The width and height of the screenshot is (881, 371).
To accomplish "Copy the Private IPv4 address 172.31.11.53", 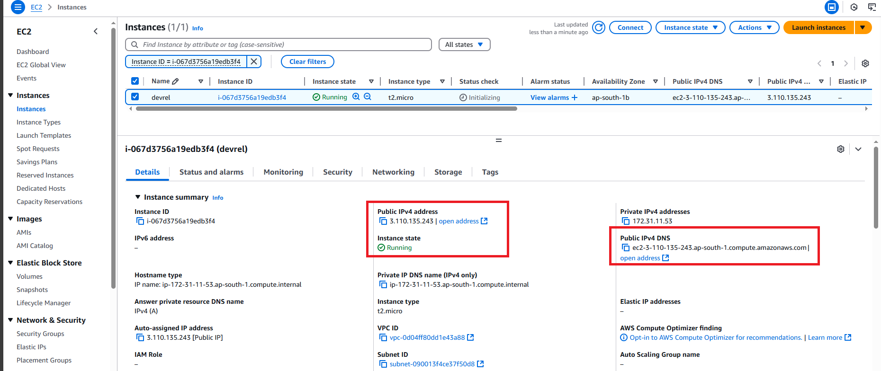I will coord(626,221).
